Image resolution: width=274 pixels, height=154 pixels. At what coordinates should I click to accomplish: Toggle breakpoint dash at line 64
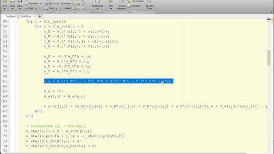(x=9, y=96)
